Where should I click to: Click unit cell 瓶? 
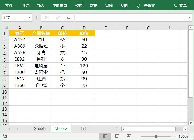62,79
